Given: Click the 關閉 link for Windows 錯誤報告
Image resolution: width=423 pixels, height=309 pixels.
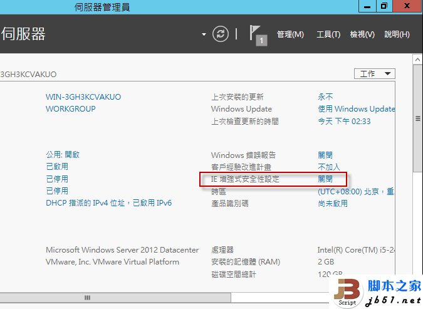Looking at the screenshot, I should click(x=325, y=155).
